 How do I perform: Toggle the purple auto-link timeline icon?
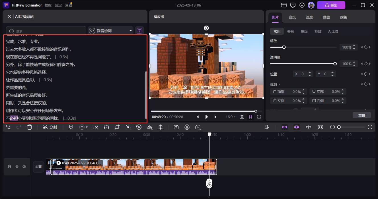click(x=296, y=127)
